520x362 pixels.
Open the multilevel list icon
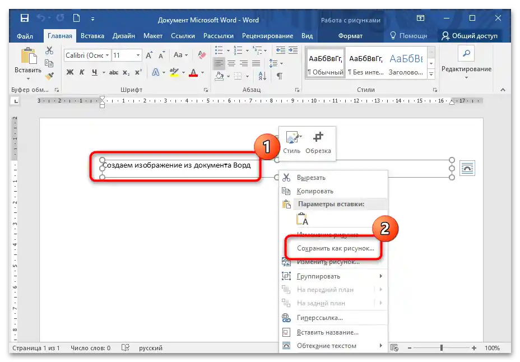pos(257,50)
